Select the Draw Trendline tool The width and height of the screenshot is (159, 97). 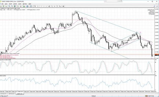[47, 6]
